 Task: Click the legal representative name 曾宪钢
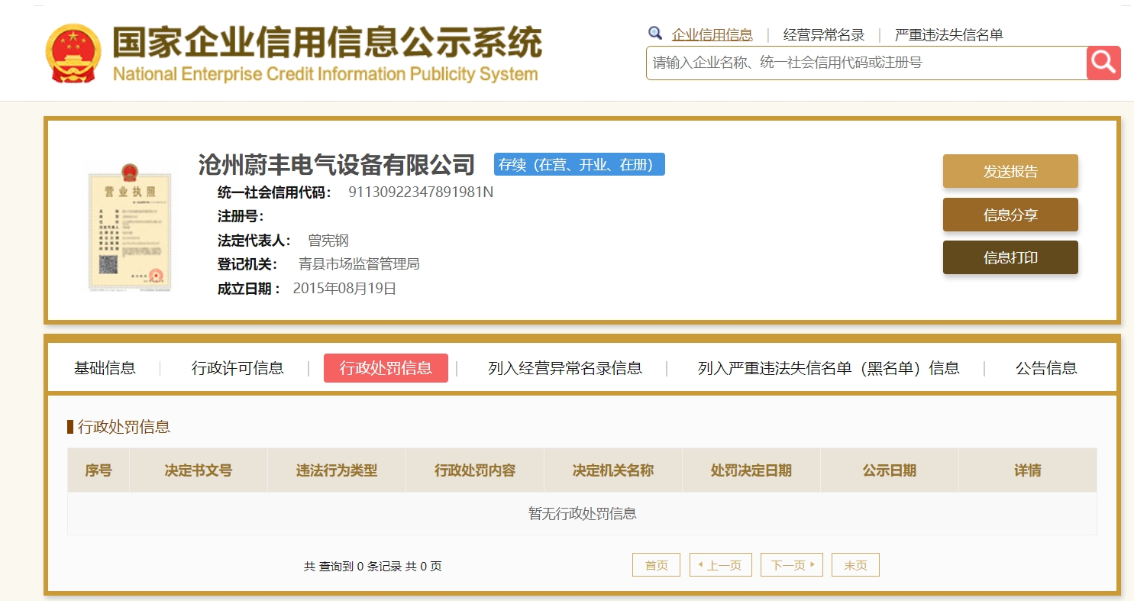point(328,241)
